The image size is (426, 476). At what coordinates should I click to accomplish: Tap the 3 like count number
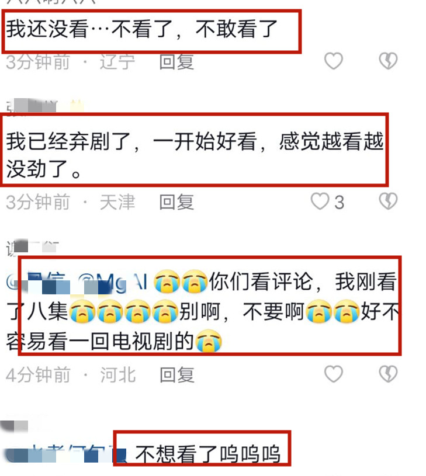click(339, 203)
